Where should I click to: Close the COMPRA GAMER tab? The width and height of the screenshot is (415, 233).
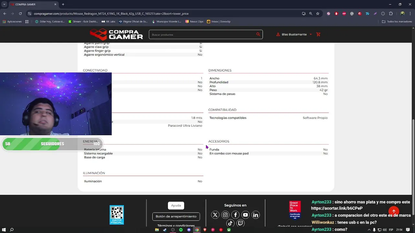coord(55,4)
